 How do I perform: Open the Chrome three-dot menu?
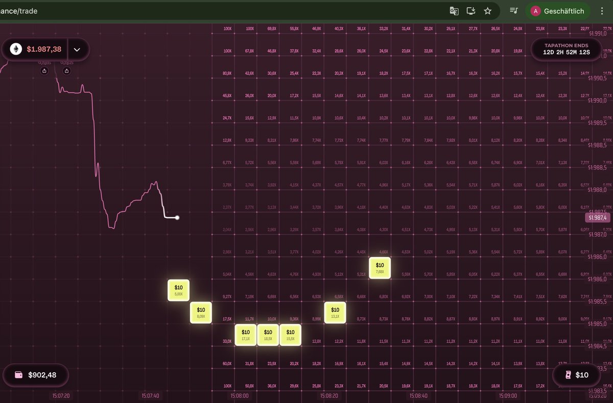click(x=602, y=11)
